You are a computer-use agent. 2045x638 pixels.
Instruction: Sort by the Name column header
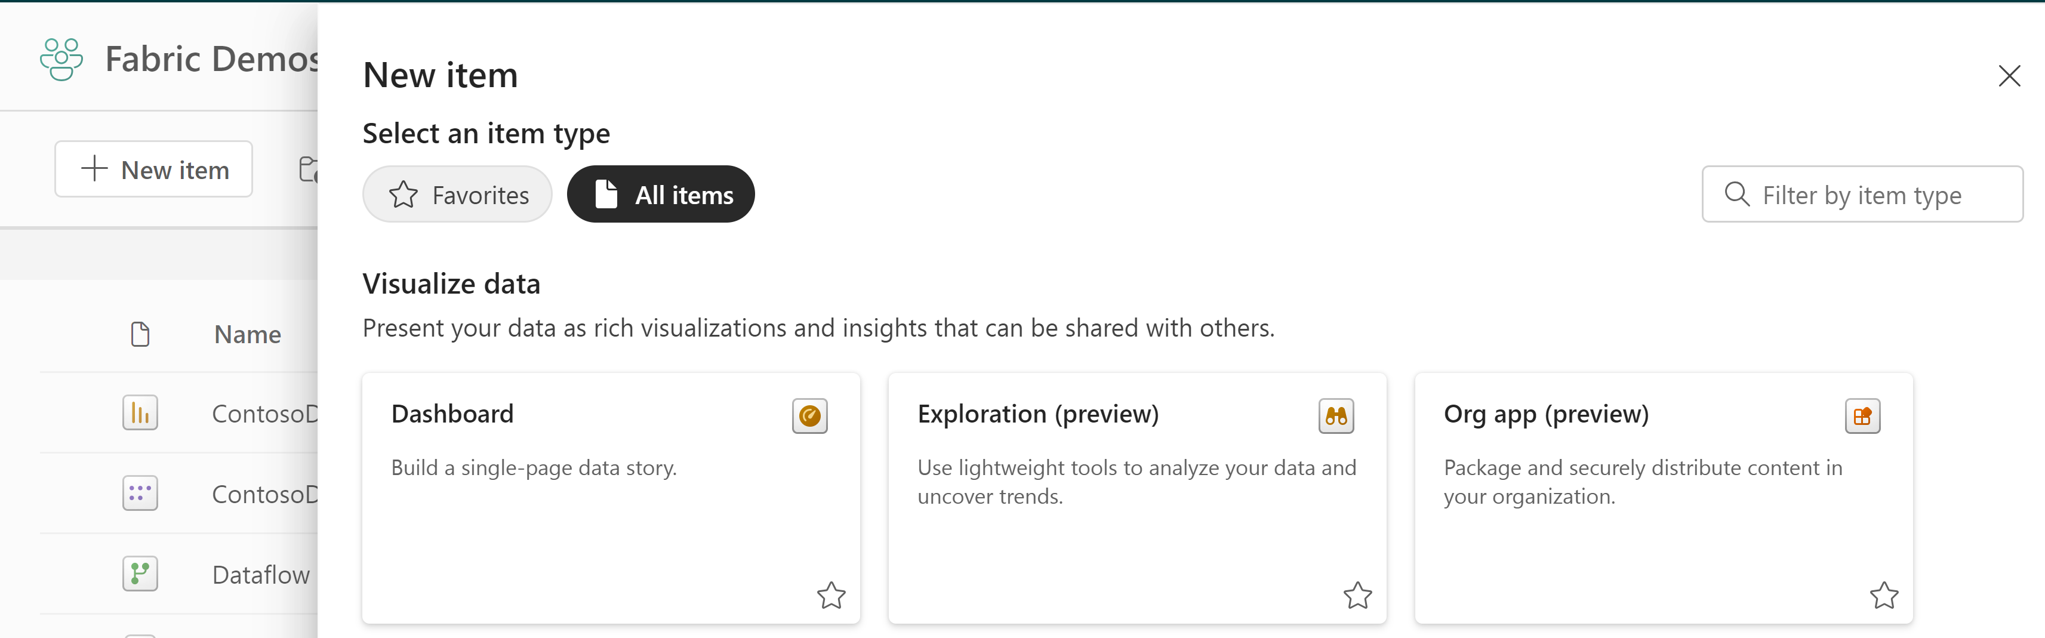tap(248, 335)
